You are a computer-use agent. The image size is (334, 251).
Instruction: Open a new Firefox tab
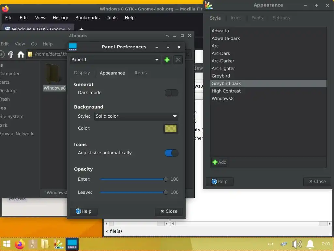pyautogui.click(x=81, y=29)
